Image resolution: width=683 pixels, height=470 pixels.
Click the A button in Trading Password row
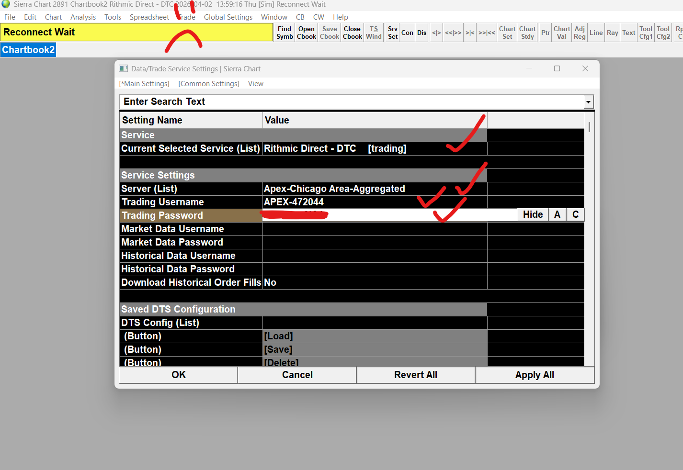pos(557,215)
